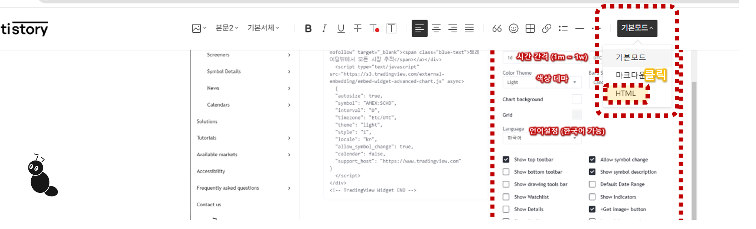
Task: Insert a bulleted list
Action: (563, 28)
